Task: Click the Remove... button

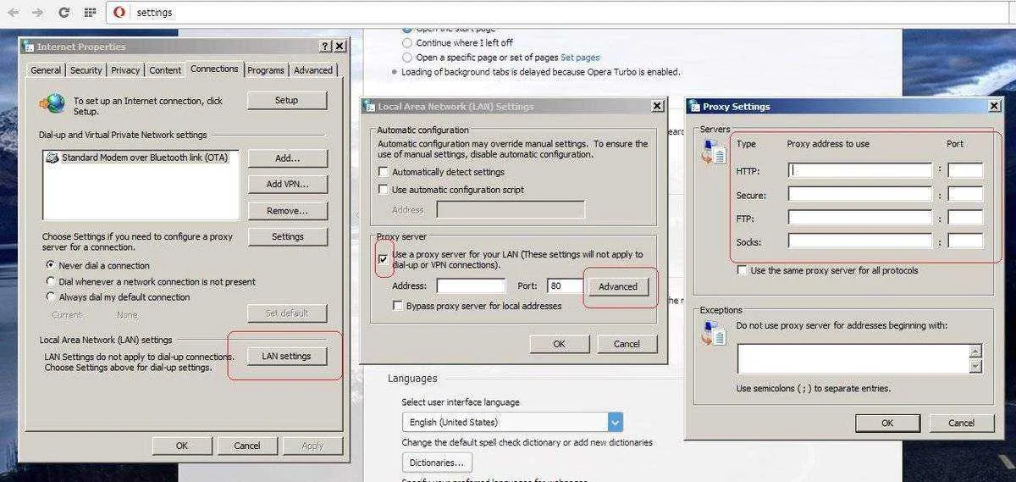Action: [287, 211]
